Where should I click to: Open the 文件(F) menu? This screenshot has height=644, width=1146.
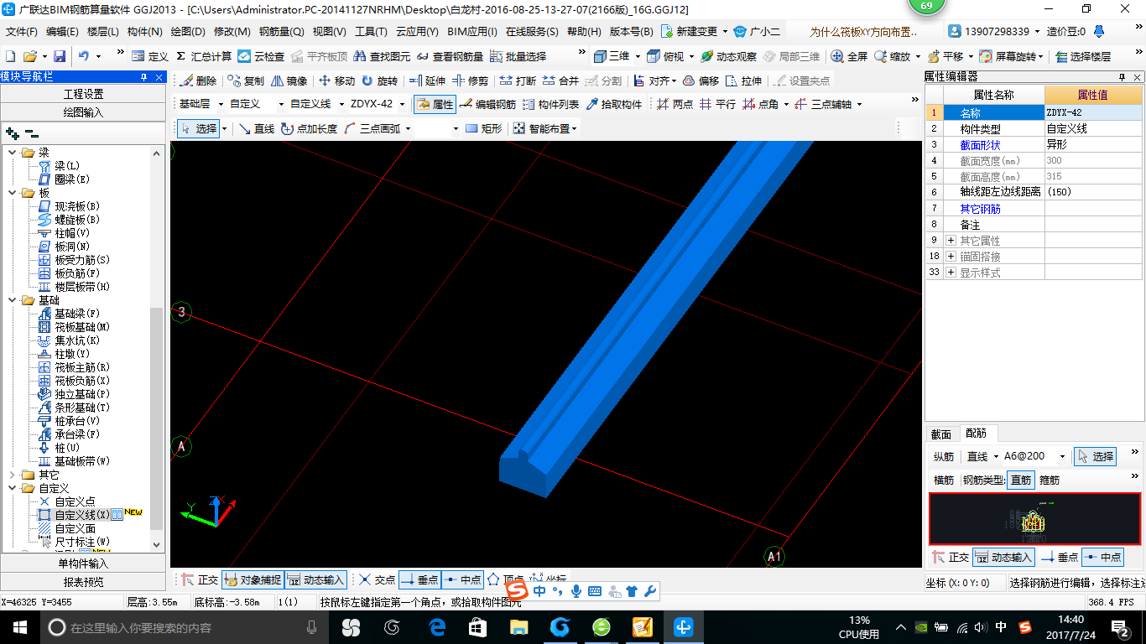coord(22,32)
